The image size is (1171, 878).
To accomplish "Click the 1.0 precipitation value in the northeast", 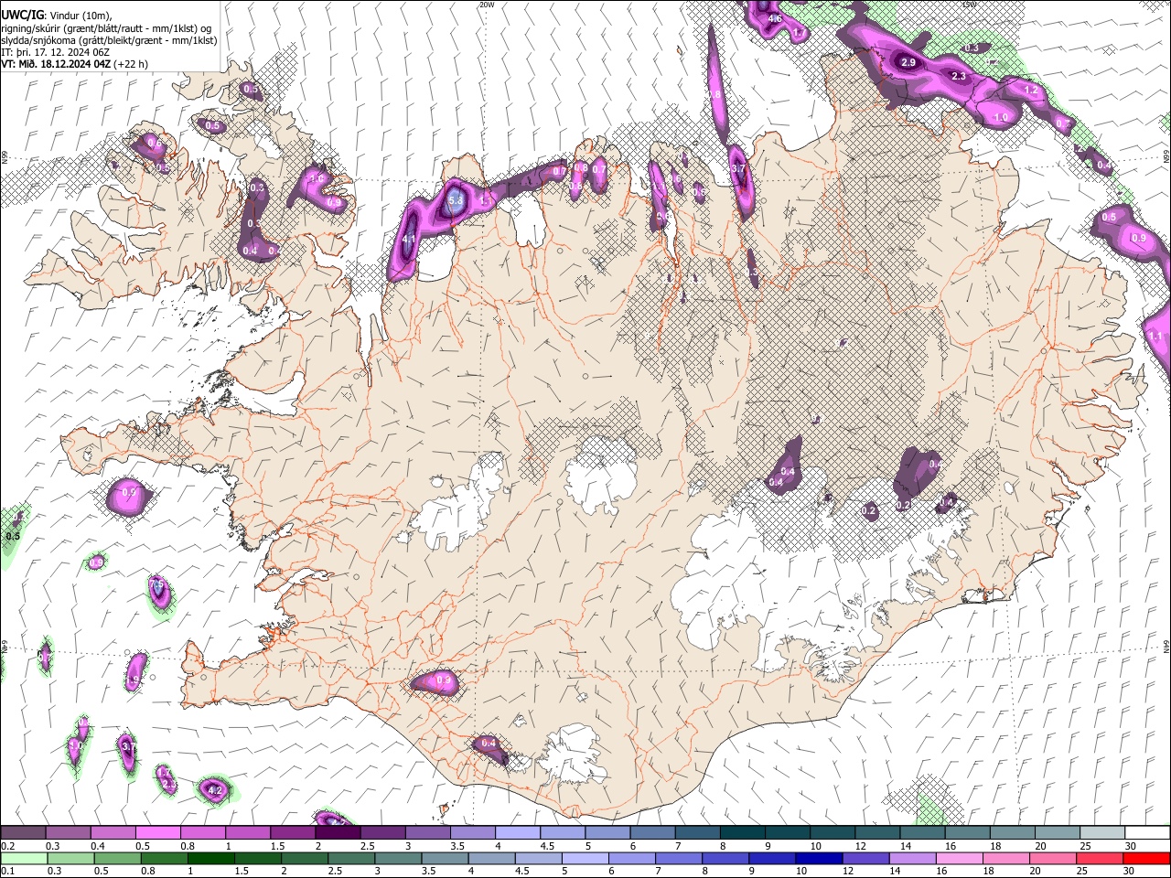I will 1001,117.
